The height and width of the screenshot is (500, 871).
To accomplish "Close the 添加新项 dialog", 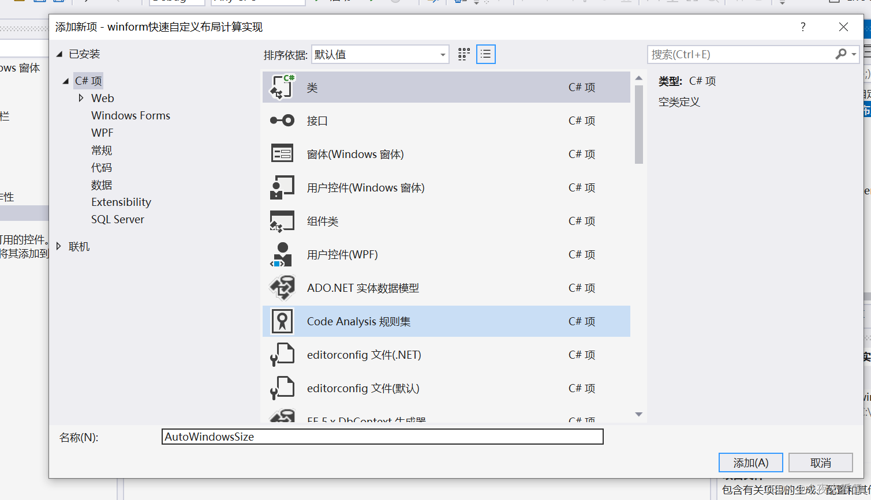I will 843,27.
